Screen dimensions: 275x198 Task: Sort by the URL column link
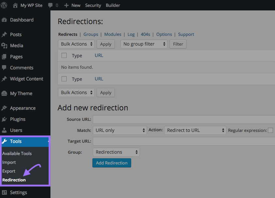point(99,55)
